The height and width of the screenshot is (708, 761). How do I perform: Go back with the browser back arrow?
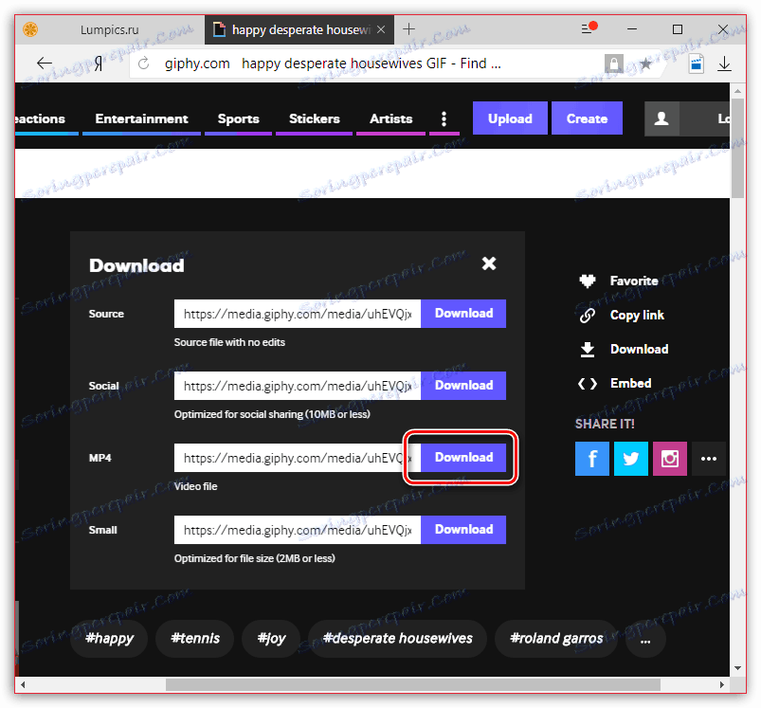(45, 64)
